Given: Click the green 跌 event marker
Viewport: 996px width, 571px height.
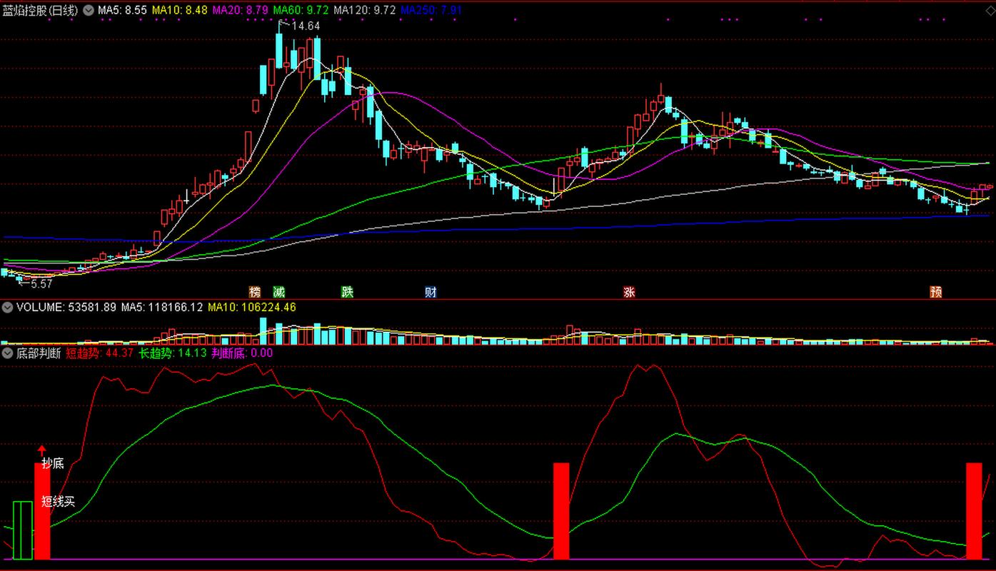Looking at the screenshot, I should [x=347, y=292].
